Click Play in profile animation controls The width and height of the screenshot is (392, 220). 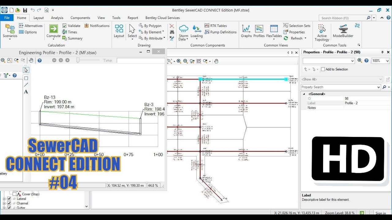[x=67, y=60]
